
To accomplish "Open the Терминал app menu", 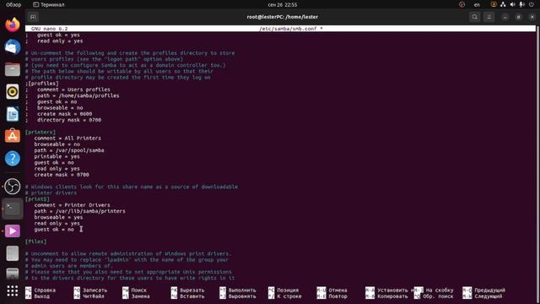I will (x=49, y=5).
